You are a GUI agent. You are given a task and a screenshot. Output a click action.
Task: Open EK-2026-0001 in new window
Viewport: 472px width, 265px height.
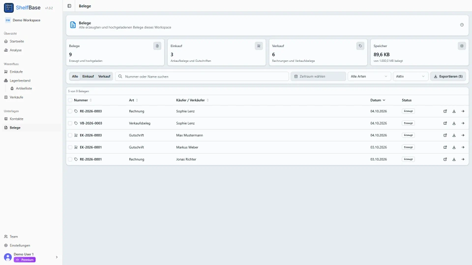[x=445, y=147]
